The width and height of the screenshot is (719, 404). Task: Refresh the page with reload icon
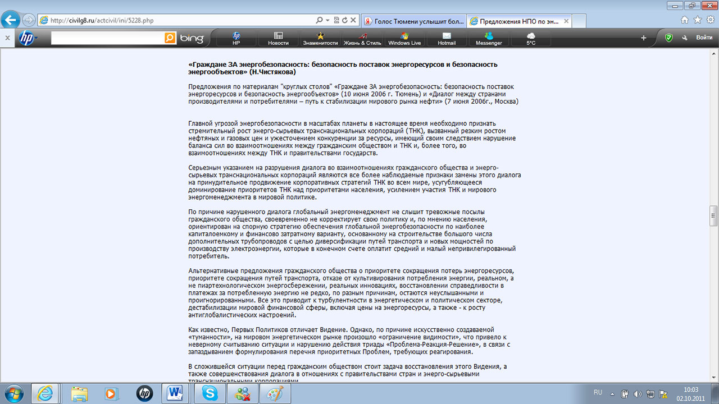[x=344, y=20]
